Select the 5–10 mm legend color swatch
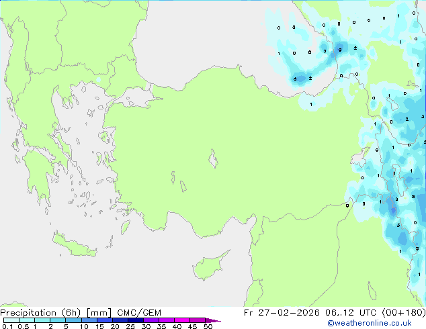This screenshot has width=426, height=329. tap(73, 320)
